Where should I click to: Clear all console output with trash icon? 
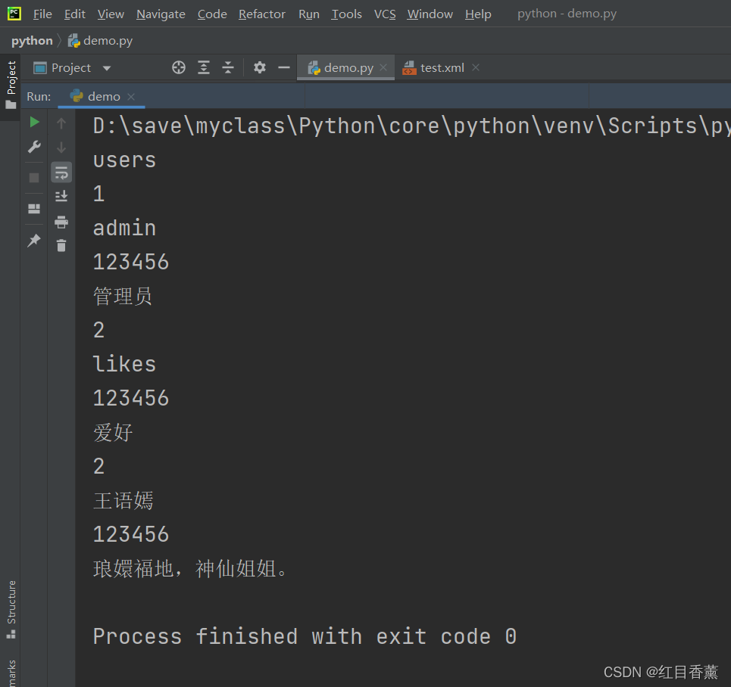[x=61, y=246]
